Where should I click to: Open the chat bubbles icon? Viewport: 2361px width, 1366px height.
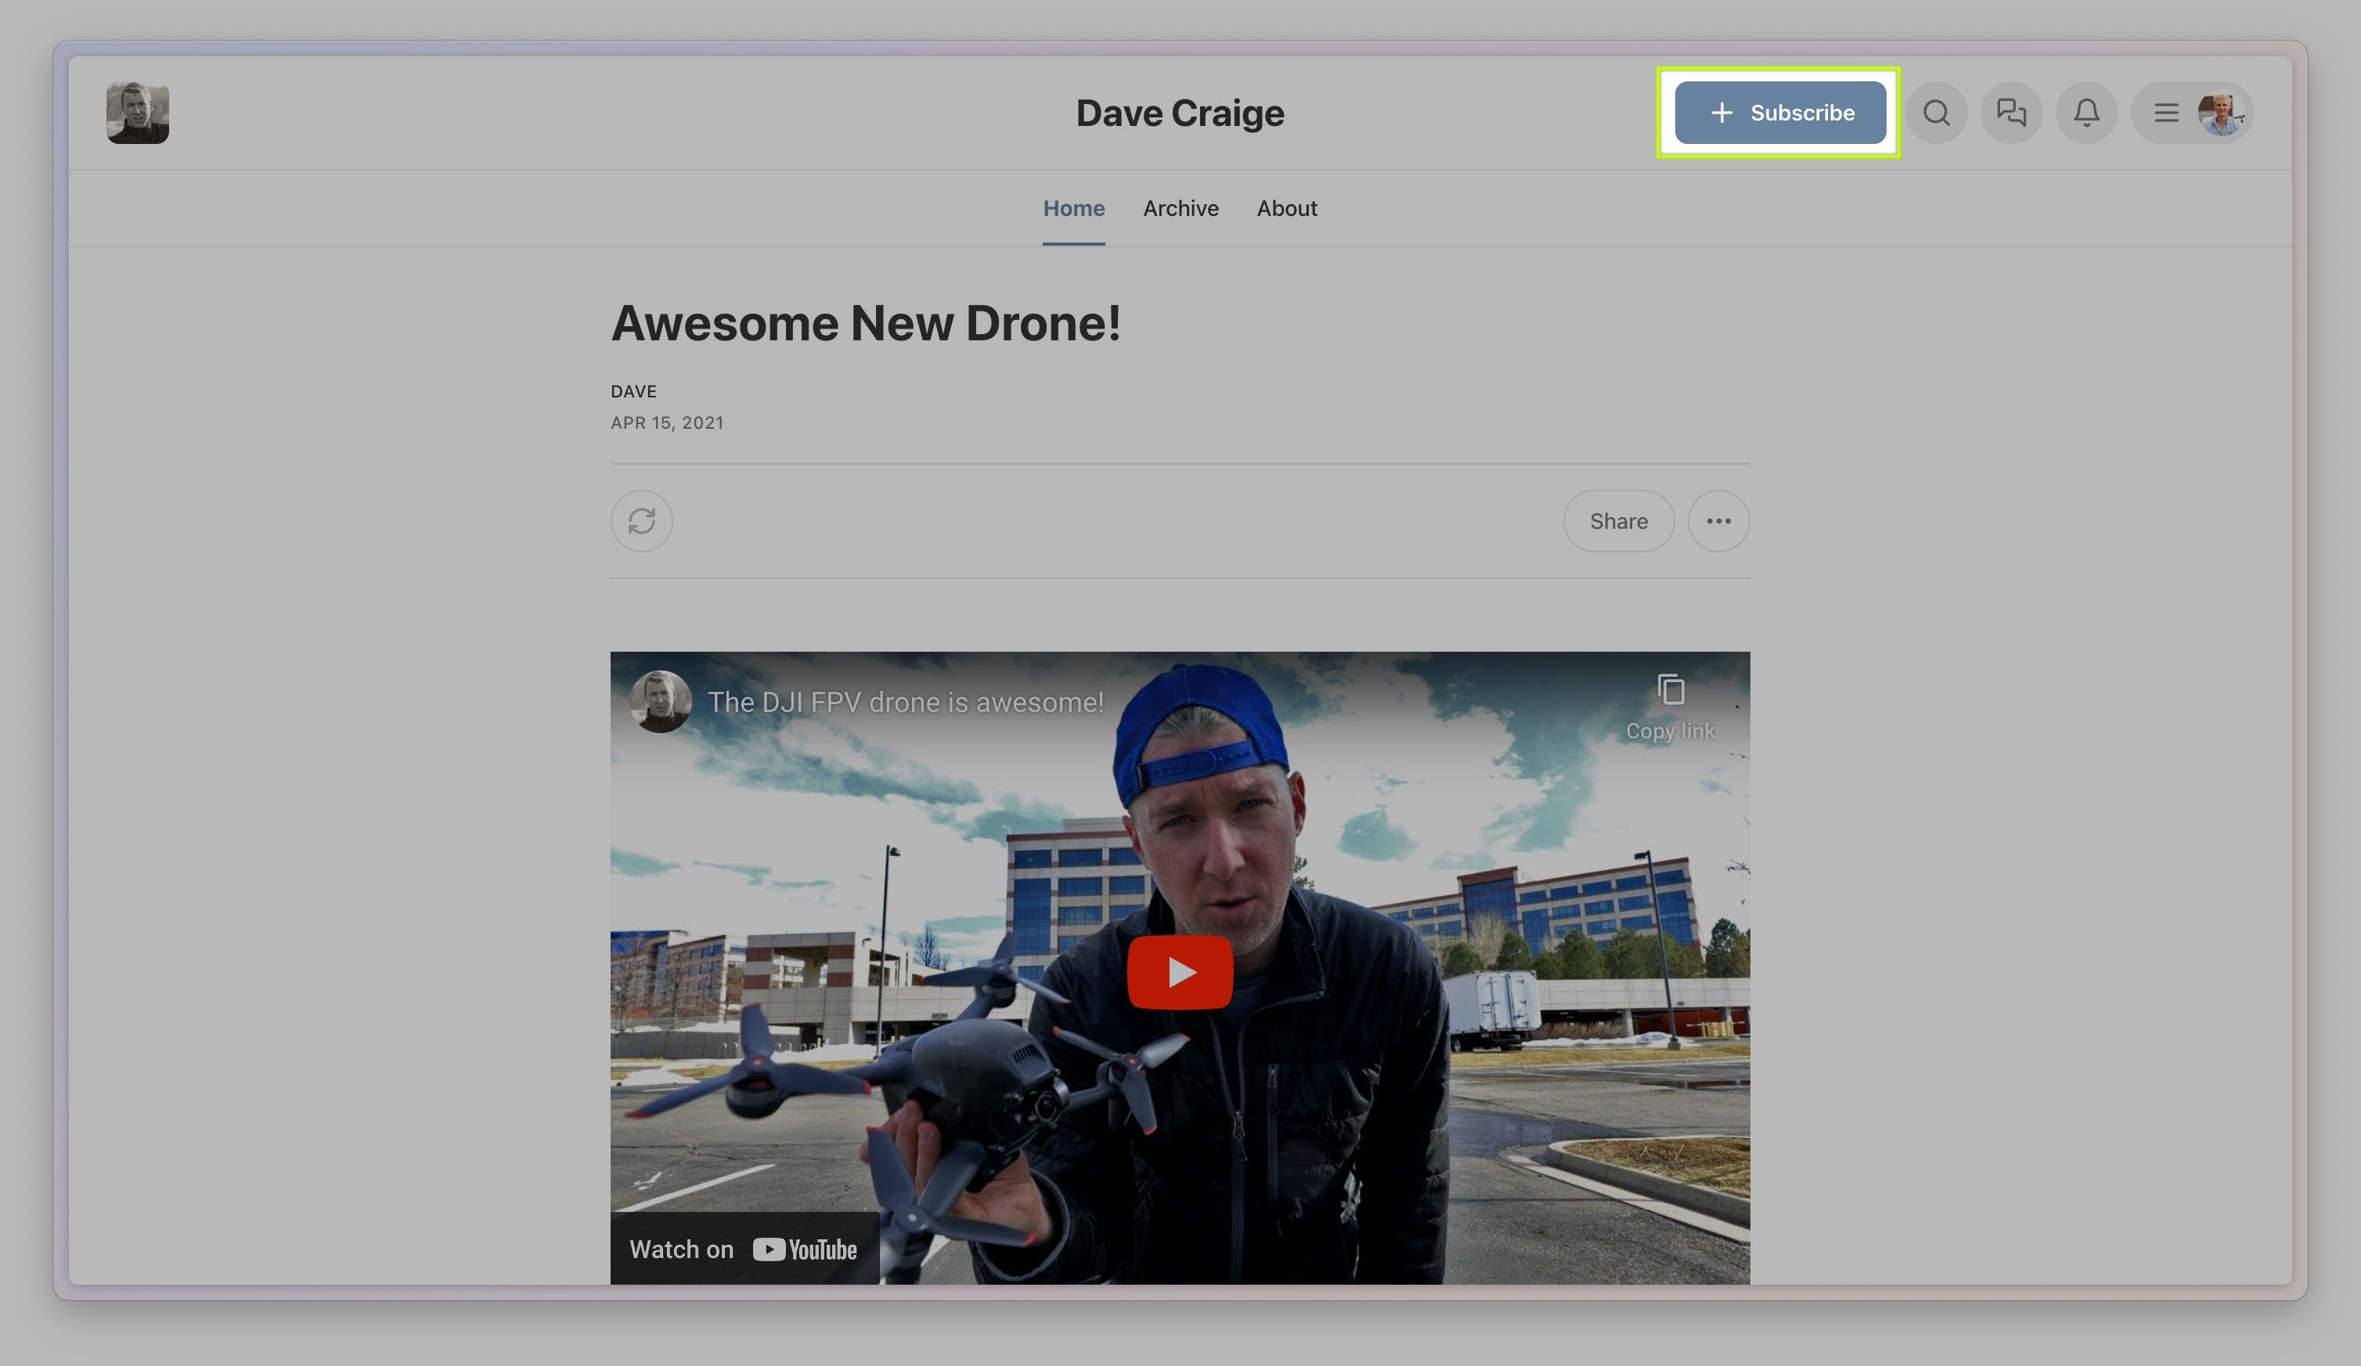click(x=2012, y=113)
